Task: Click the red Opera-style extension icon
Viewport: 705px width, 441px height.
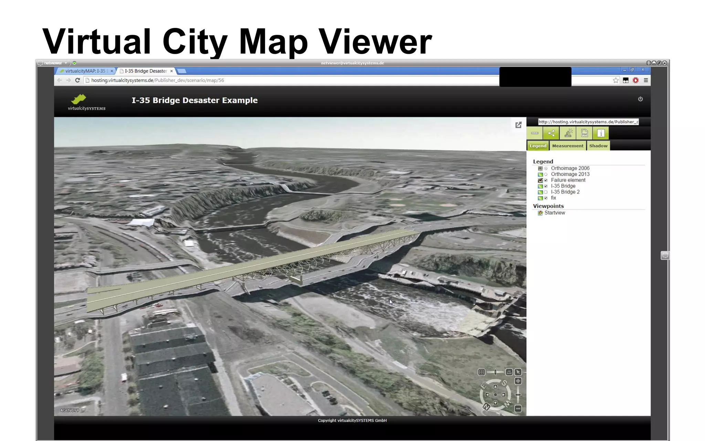Action: 636,80
